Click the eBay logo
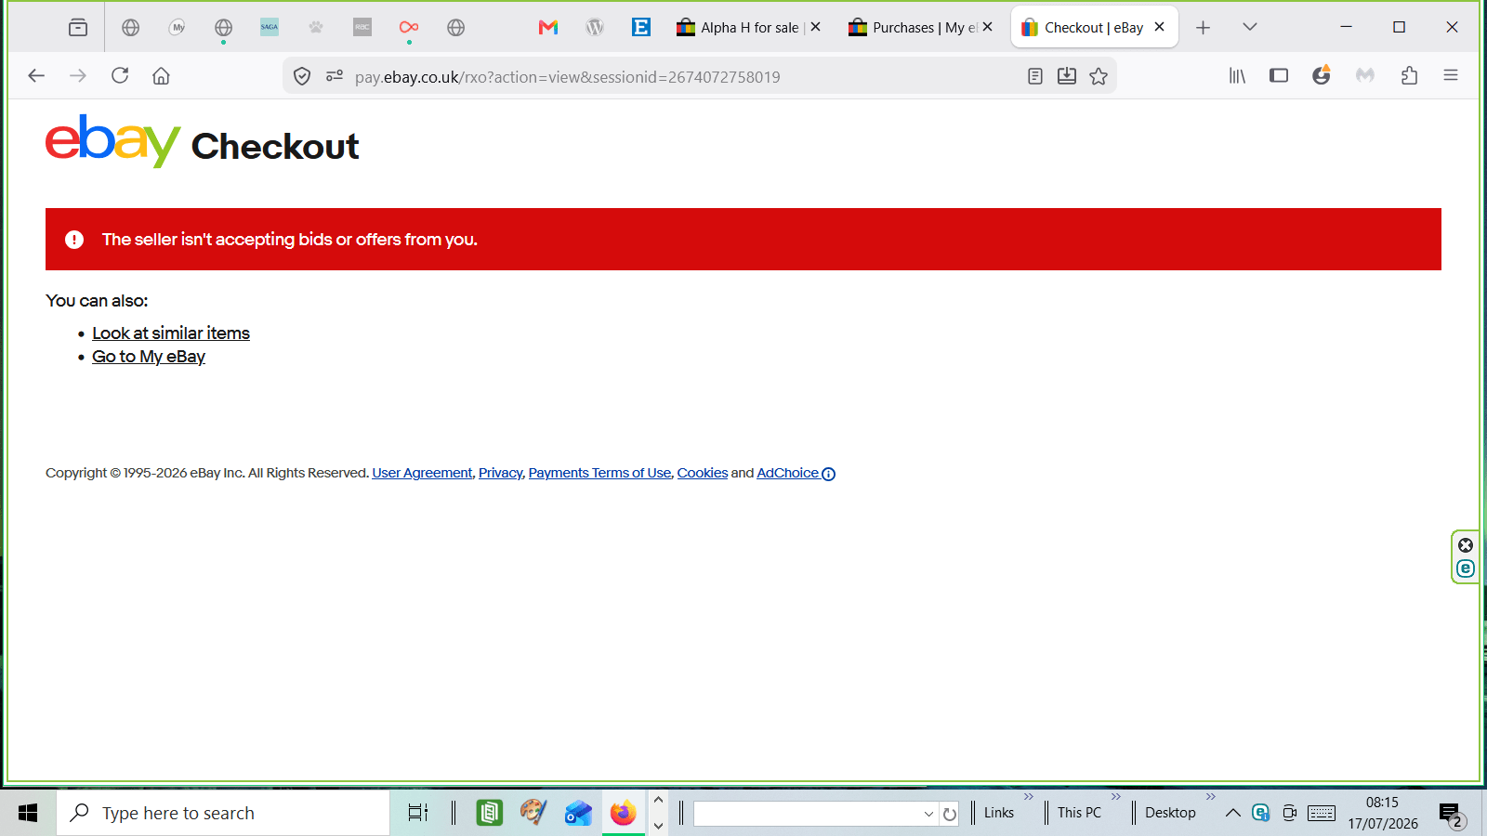 point(112,141)
